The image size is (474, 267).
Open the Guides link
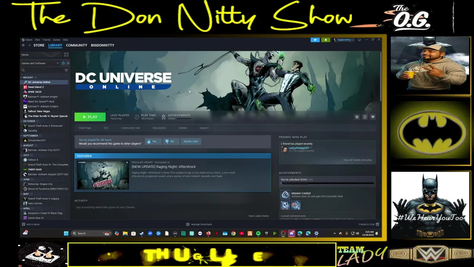(x=183, y=128)
